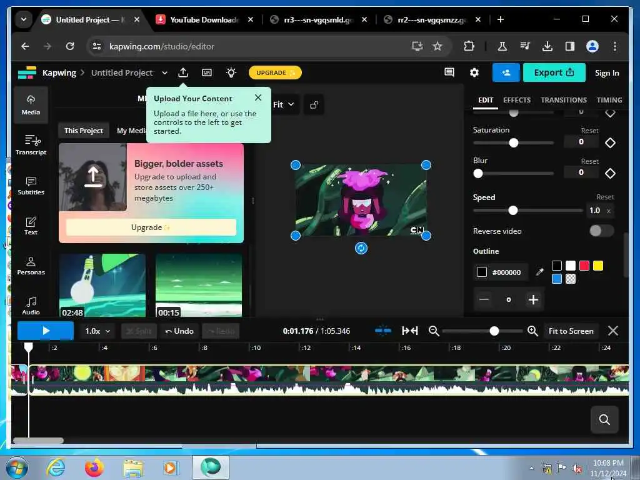Switch to the TRANSITIONS tab
Screen dimensions: 640x480
click(564, 100)
